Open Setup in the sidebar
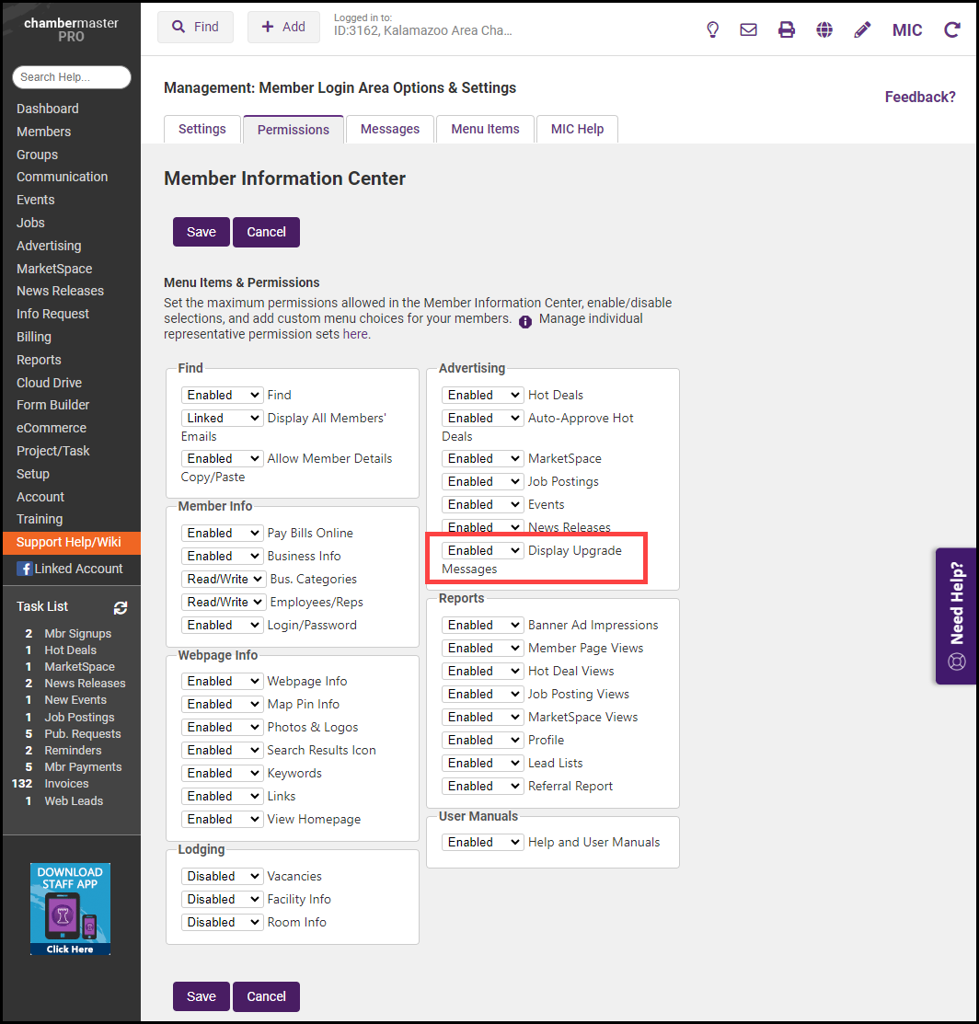The image size is (979, 1024). pyautogui.click(x=32, y=474)
